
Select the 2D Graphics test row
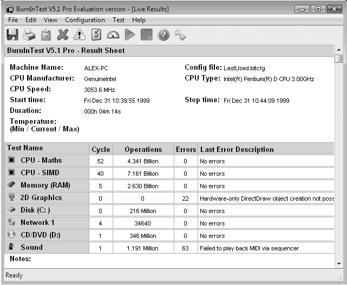41,198
